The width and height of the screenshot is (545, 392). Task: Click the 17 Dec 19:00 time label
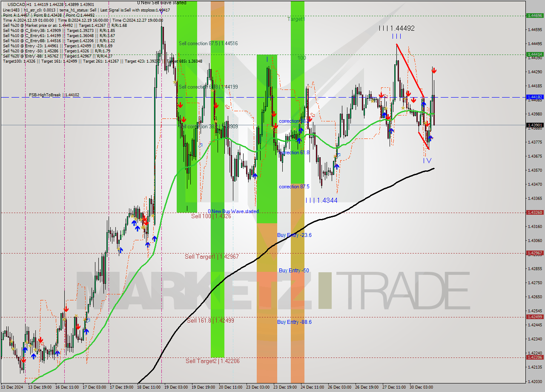point(121,387)
